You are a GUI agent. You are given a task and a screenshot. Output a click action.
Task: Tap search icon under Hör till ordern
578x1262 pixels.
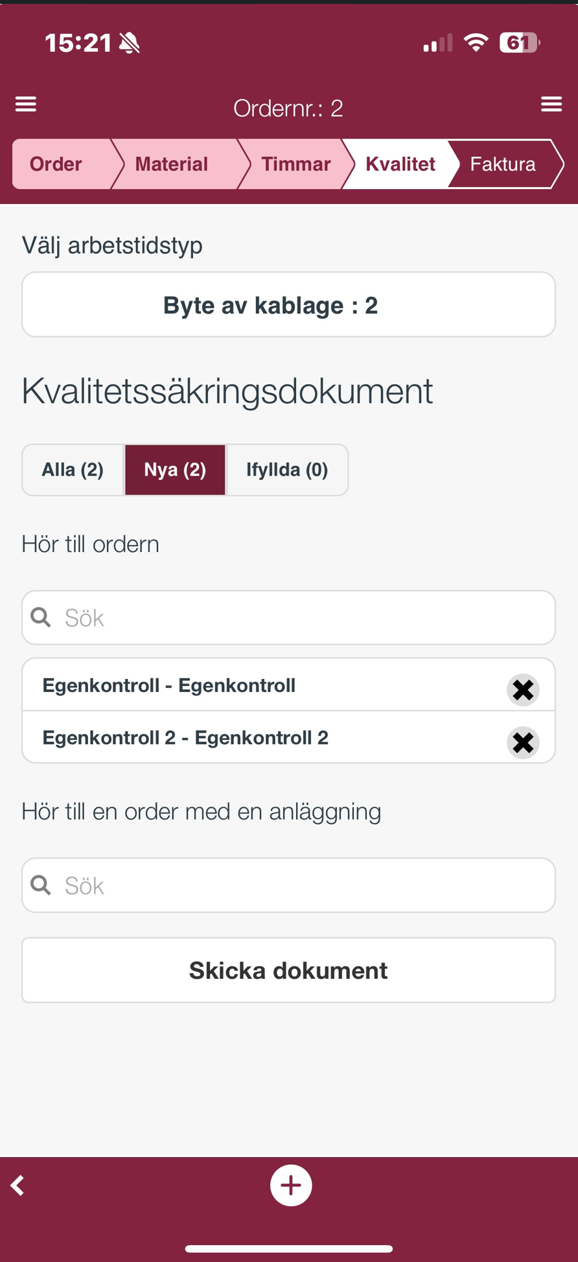tap(41, 617)
